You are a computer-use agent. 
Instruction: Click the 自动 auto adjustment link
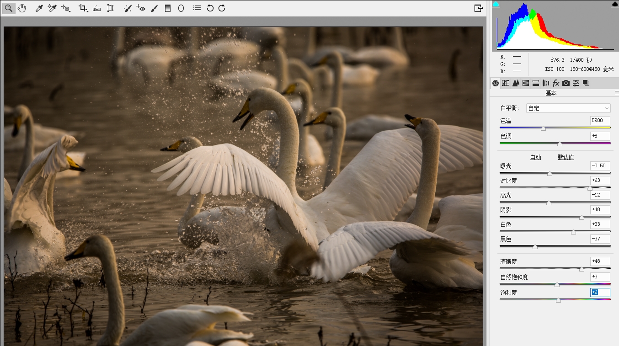[x=535, y=157]
